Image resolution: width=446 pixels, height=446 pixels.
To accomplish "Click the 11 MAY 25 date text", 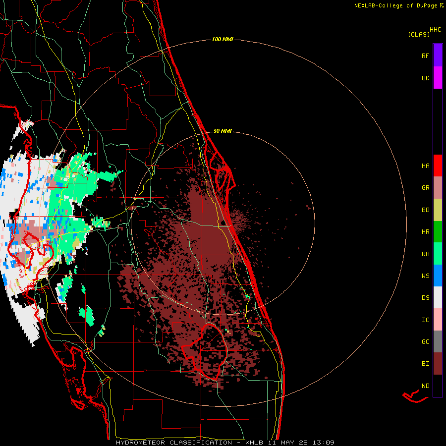I will click(x=288, y=443).
